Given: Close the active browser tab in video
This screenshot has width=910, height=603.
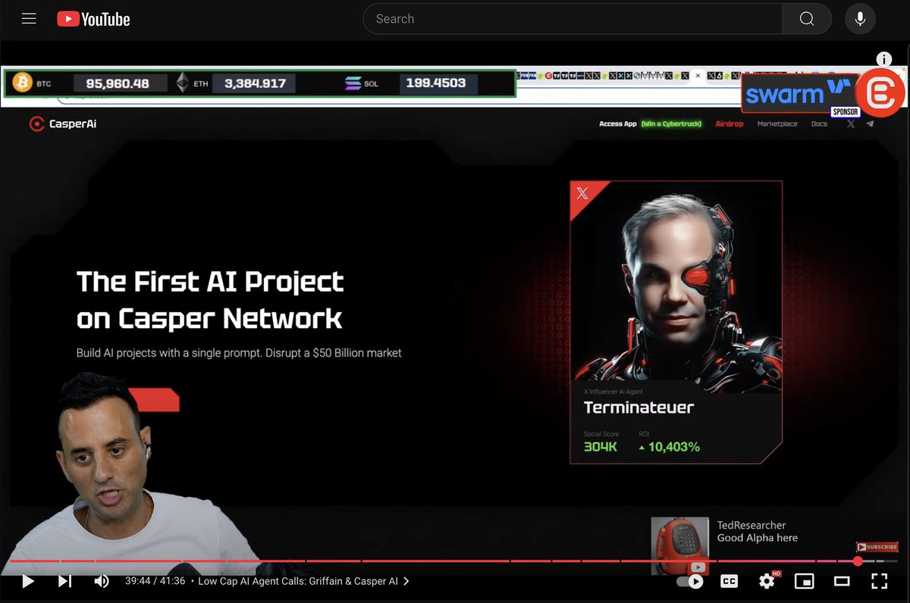Looking at the screenshot, I should coord(698,76).
